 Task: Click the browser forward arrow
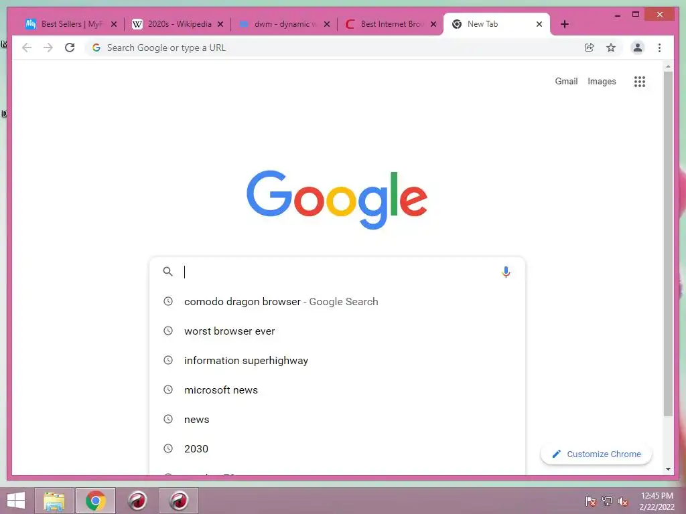click(48, 48)
